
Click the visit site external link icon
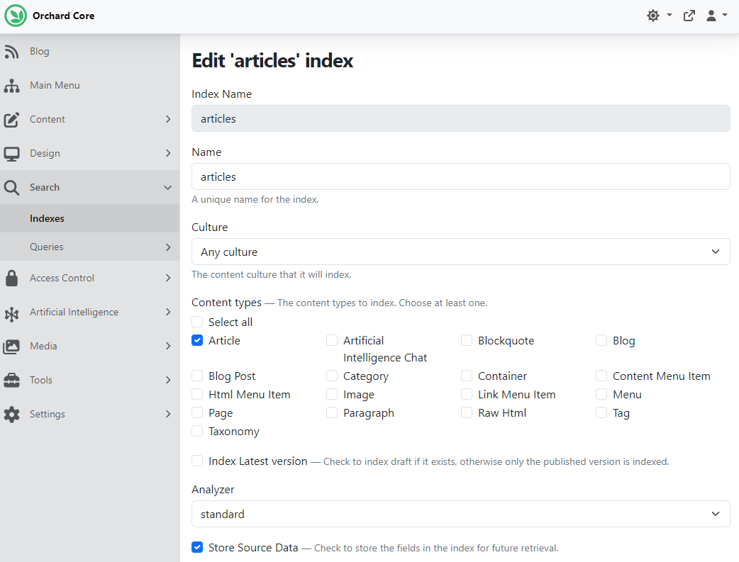(x=689, y=16)
